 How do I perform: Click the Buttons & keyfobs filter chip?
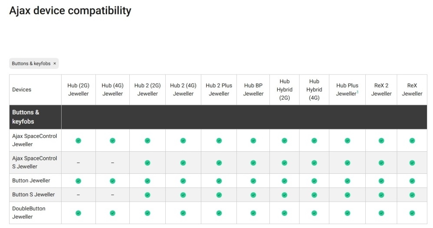31,64
